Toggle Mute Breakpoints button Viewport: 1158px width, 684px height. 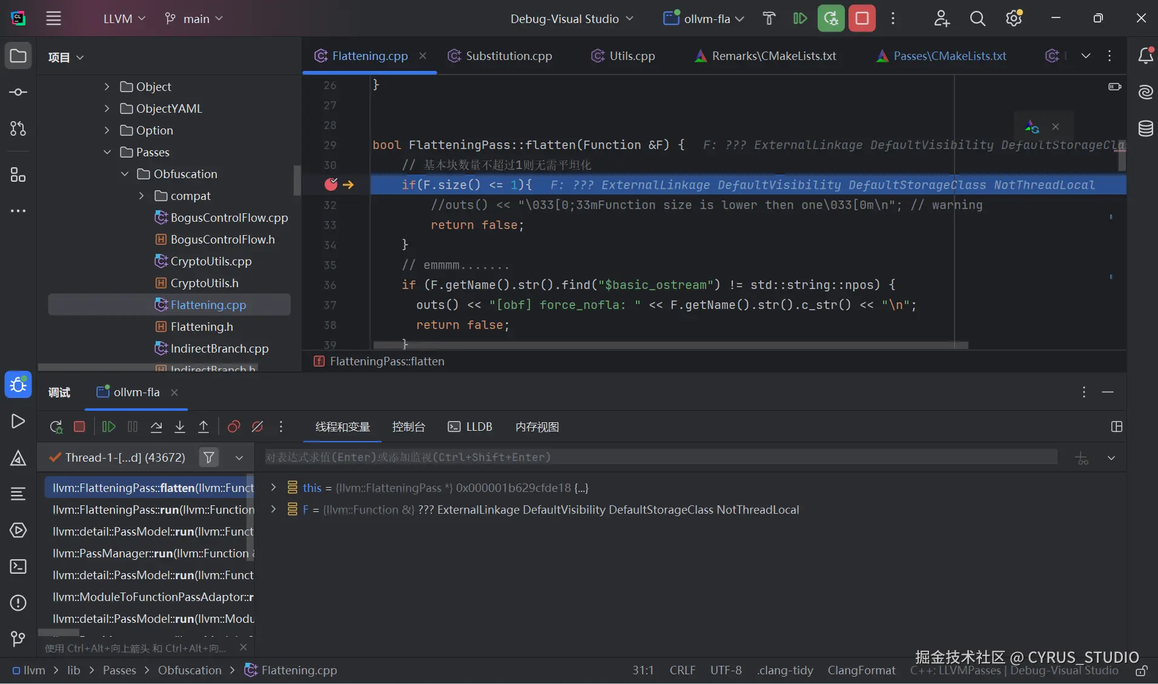click(257, 427)
